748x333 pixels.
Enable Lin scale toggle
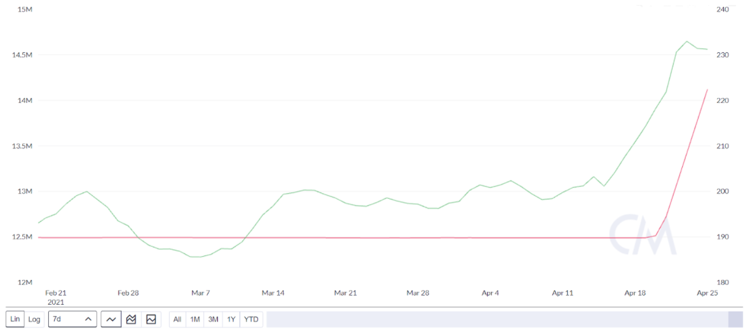[15, 319]
